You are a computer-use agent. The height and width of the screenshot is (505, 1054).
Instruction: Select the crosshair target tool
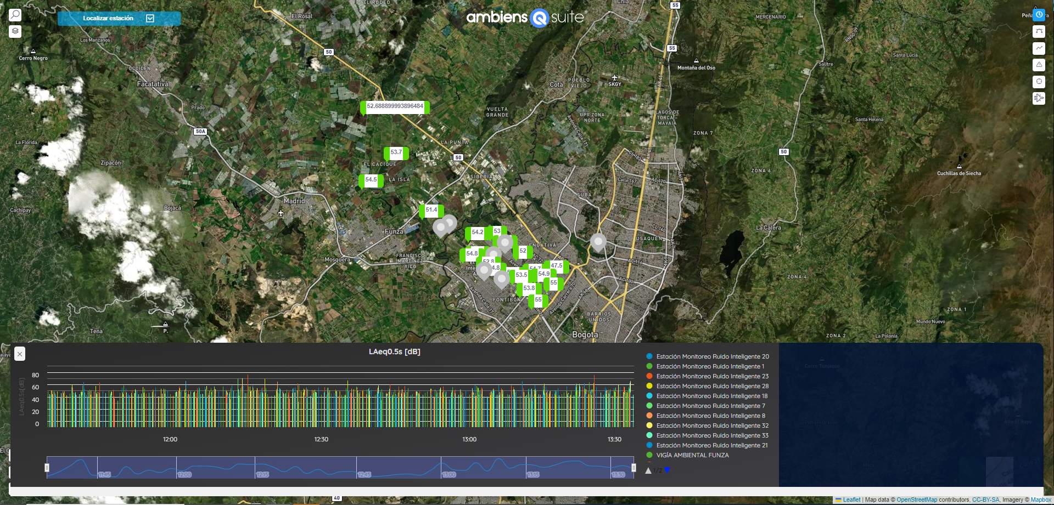(x=1039, y=82)
